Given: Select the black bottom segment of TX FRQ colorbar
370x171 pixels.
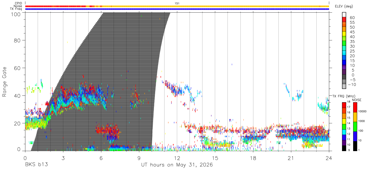Looking at the screenshot, I should [x=344, y=148].
